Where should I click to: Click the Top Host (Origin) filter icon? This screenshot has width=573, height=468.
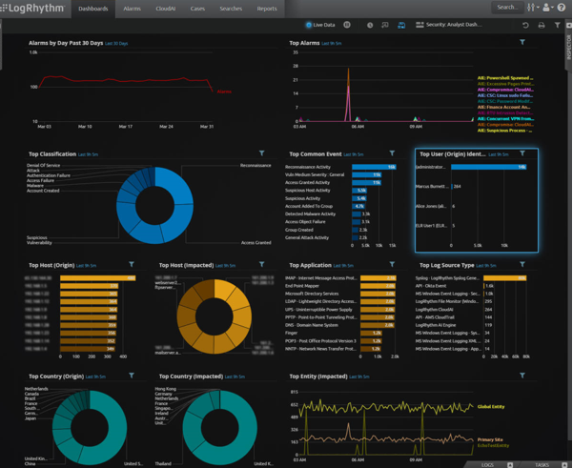point(132,265)
